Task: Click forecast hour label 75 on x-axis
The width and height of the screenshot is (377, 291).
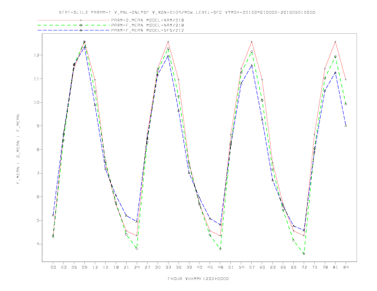Action: pos(315,267)
